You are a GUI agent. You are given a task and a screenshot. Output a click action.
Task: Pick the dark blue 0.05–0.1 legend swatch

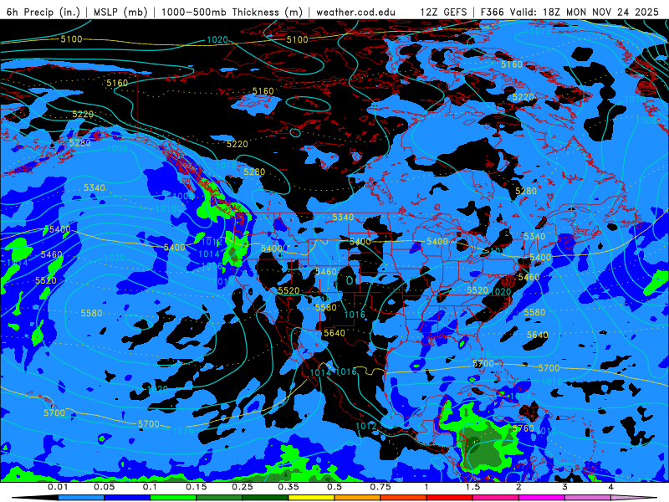127,498
